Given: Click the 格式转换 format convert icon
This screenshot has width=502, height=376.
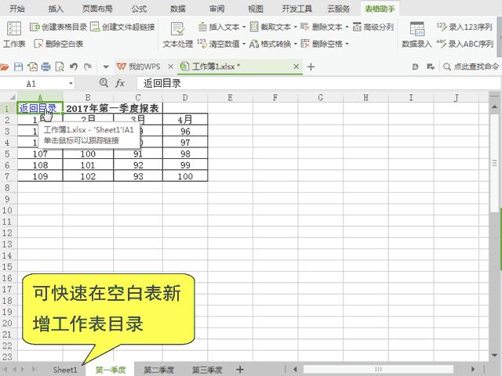Looking at the screenshot, I should [x=254, y=44].
